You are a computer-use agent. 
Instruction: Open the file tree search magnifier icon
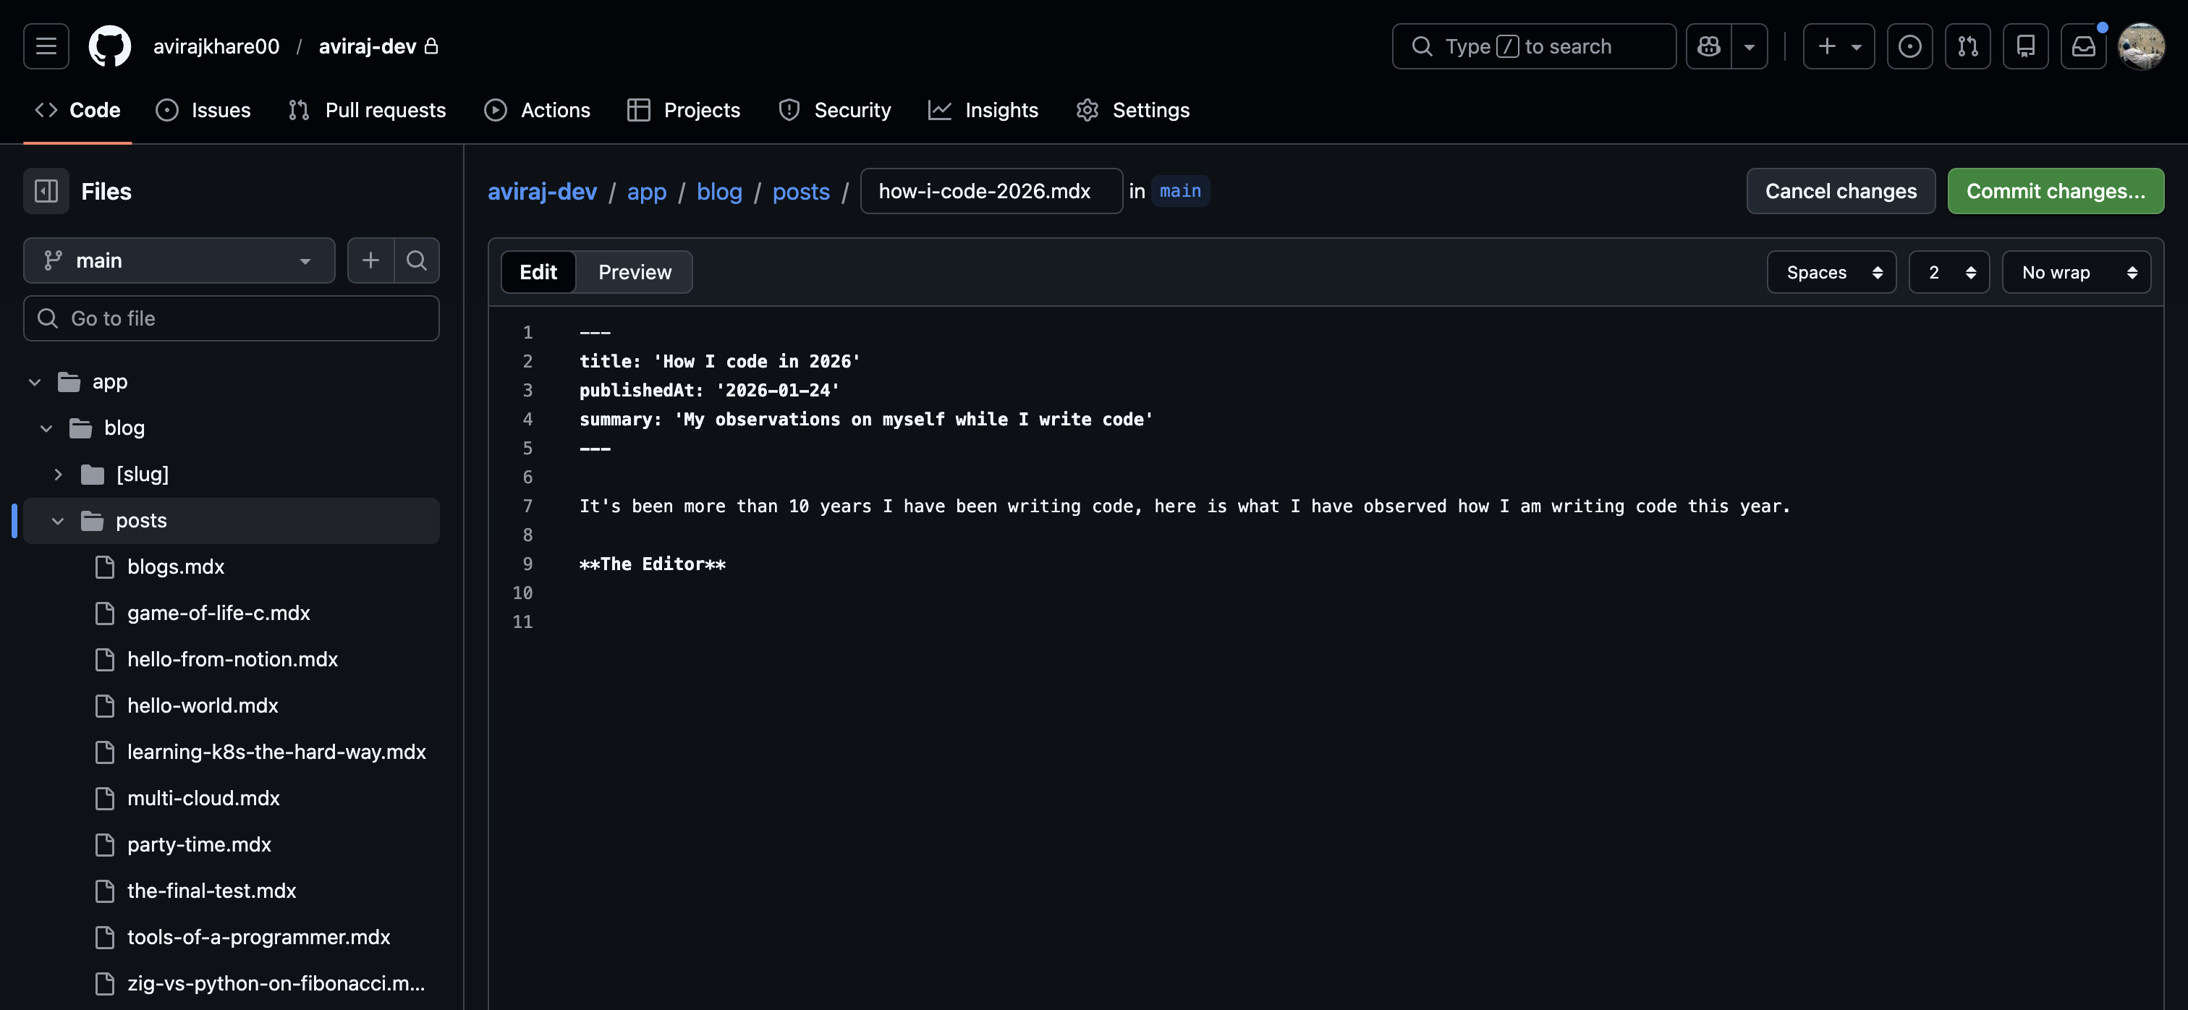click(416, 260)
